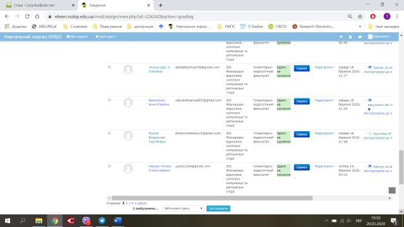The height and width of the screenshot is (227, 404).
Task: Expand Редагувати menu in Жуков row
Action: click(324, 133)
